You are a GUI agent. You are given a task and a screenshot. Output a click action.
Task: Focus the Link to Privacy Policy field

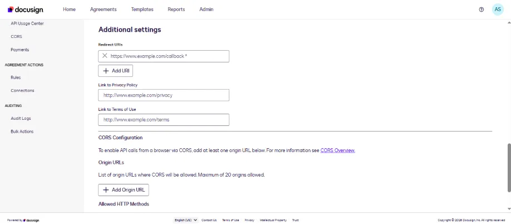tap(164, 95)
